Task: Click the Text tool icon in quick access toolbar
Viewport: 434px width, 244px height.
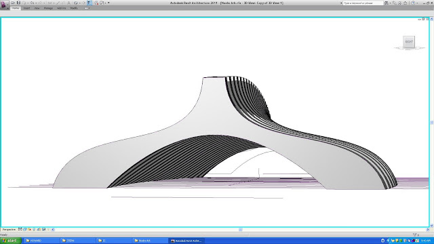Action: coord(69,3)
